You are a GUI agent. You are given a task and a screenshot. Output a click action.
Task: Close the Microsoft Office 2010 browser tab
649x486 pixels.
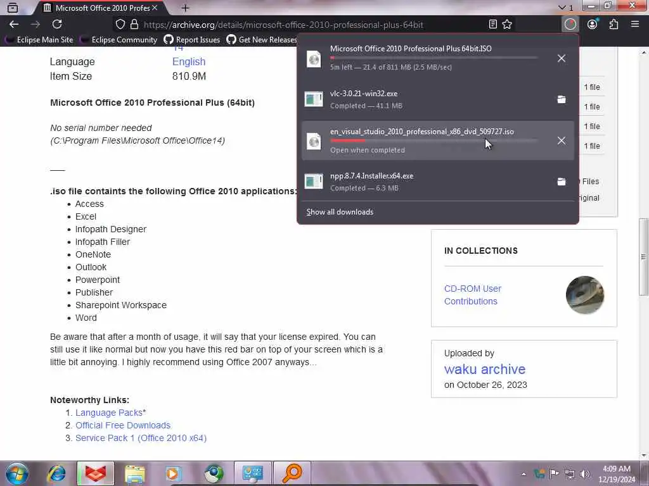point(155,8)
